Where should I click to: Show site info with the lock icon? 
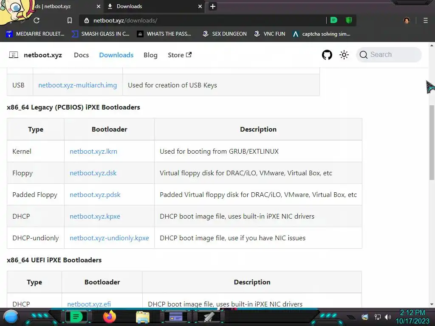87,20
